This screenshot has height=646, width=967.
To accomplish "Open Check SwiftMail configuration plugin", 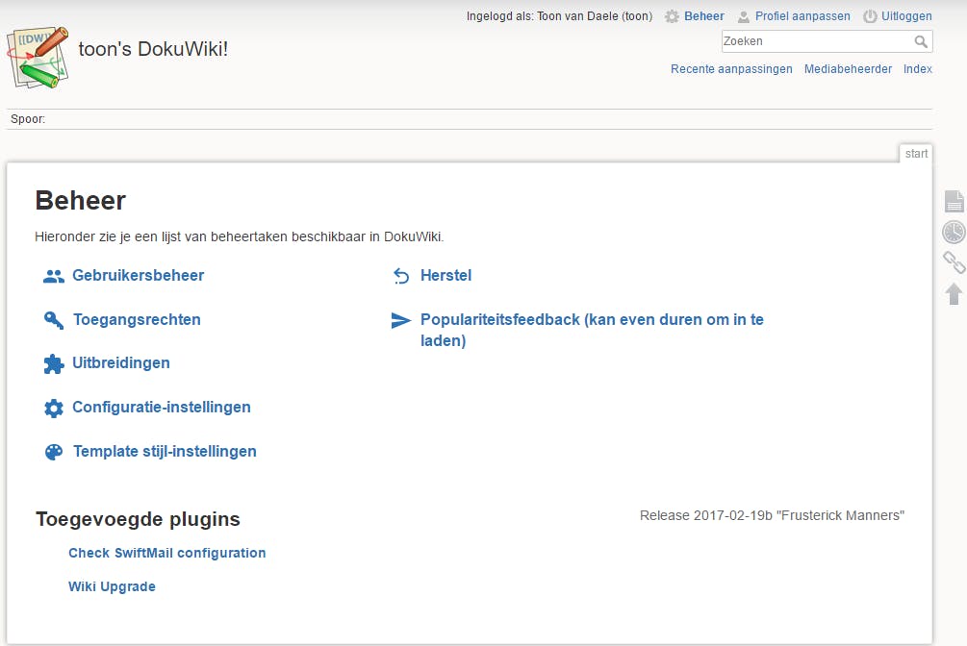I will [x=167, y=553].
